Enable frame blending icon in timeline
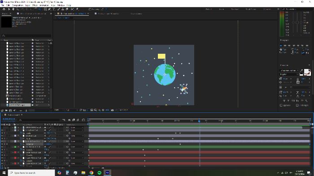Image resolution: width=314 pixels, height=176 pixels. click(74, 120)
